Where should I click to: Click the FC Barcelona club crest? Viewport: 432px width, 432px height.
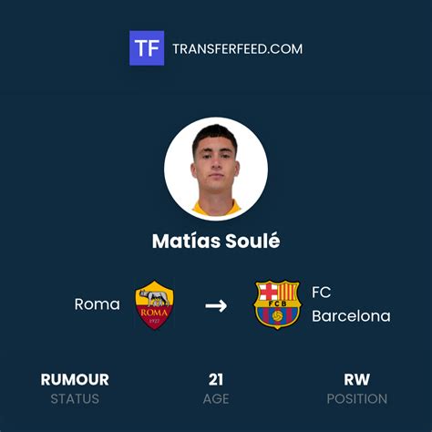[277, 304]
